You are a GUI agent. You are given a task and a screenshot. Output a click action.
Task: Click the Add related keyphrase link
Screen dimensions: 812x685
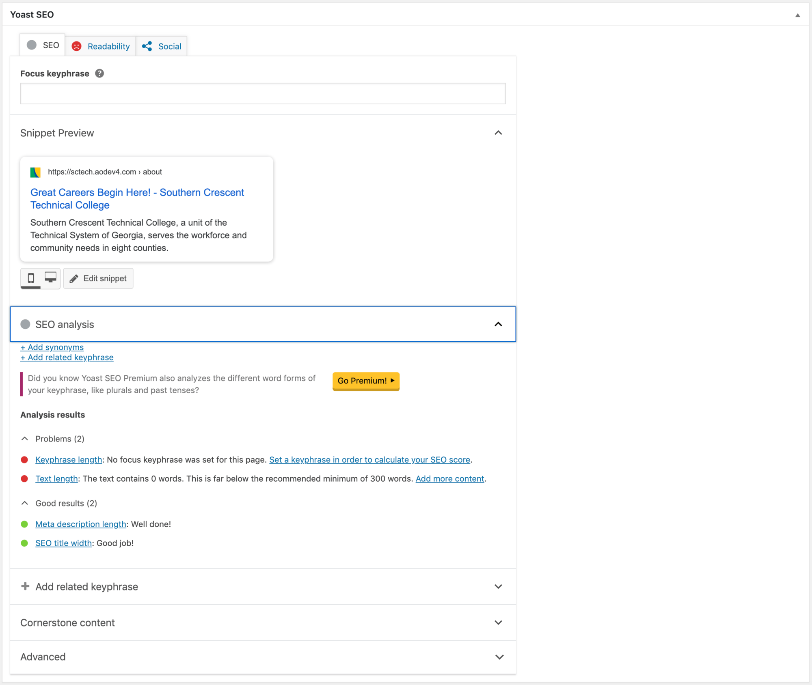tap(67, 358)
